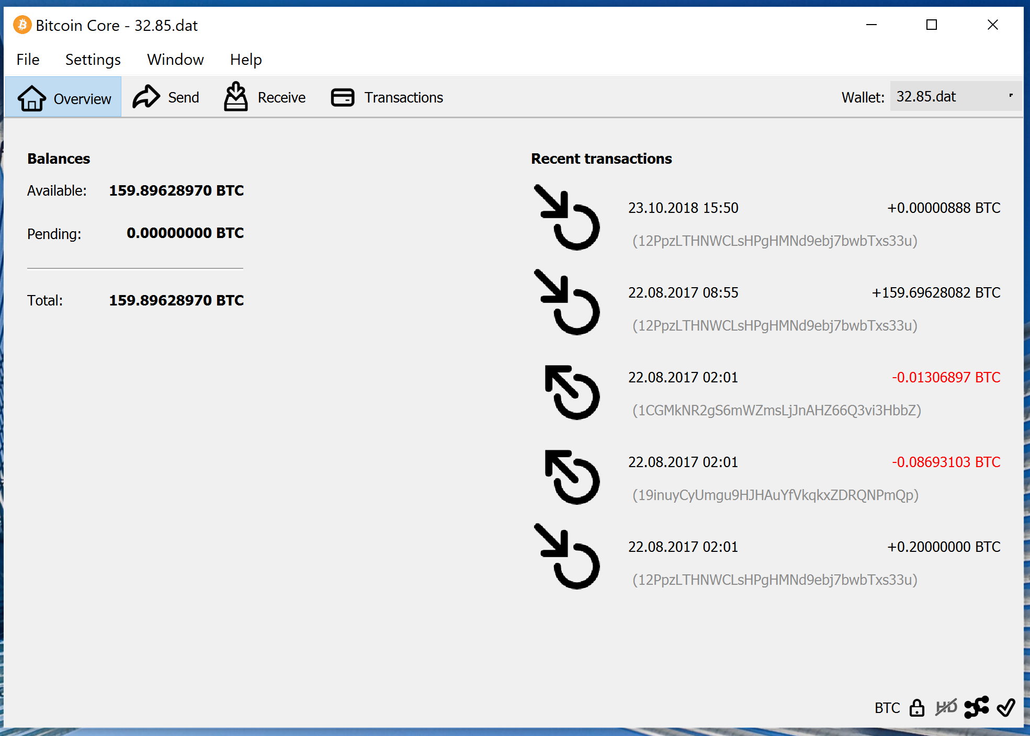
Task: Click the 23.10.2018 received transaction icon
Action: point(568,218)
